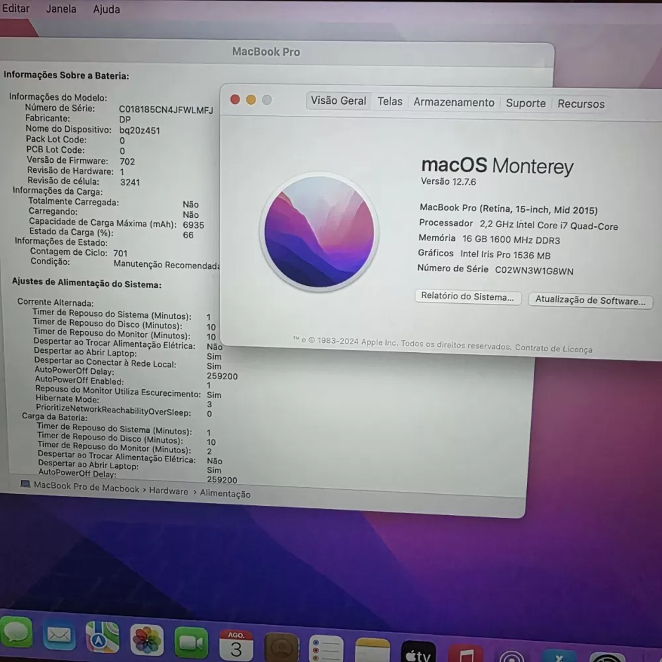Click the Carga da Bateria label
Image resolution: width=662 pixels, height=662 pixels.
coord(55,417)
